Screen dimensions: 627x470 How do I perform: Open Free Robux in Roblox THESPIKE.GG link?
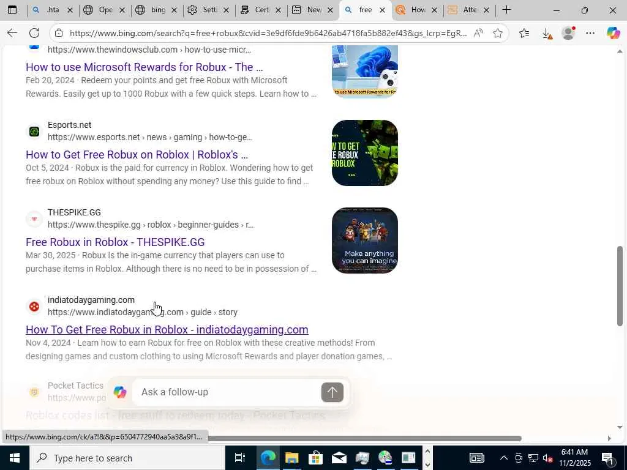(115, 242)
